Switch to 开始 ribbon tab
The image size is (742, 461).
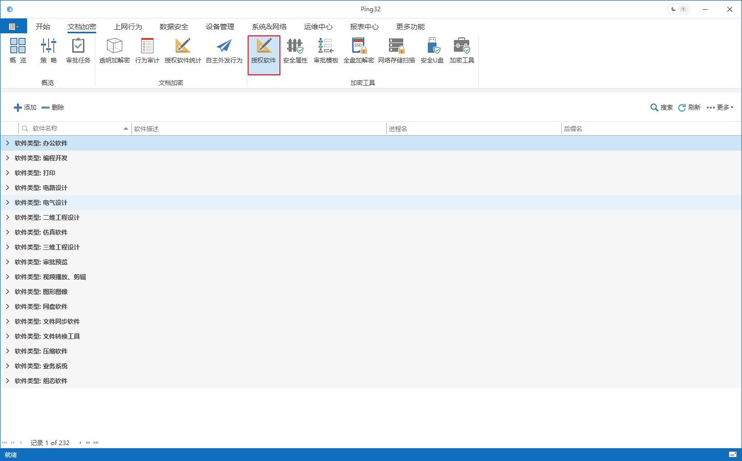tap(43, 27)
